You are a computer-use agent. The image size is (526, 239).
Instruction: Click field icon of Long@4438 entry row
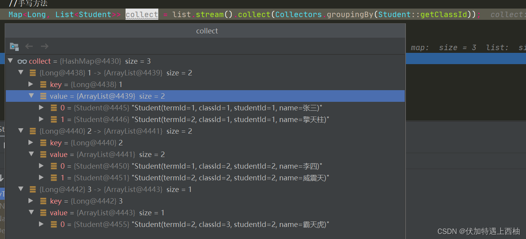click(x=33, y=73)
